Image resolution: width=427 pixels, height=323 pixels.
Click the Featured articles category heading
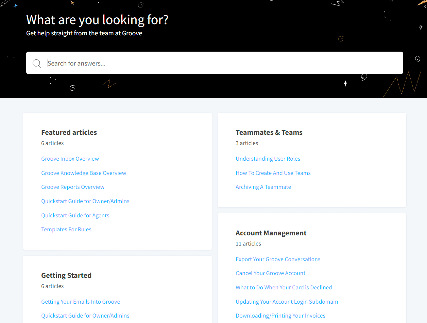point(69,132)
